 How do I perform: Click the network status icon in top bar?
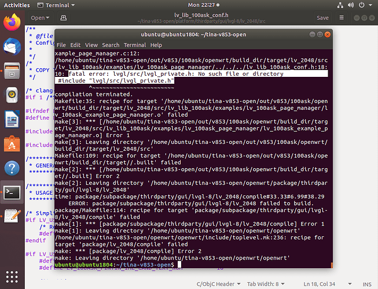(x=340, y=5)
